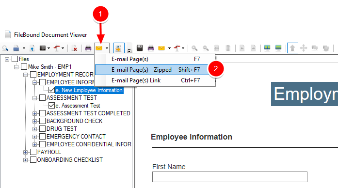The width and height of the screenshot is (338, 188).
Task: Click the page with blue up-arrow import icon
Action: pyautogui.click(x=32, y=48)
